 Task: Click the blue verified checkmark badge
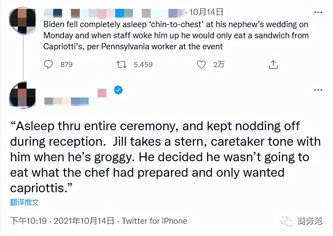[x=118, y=90]
